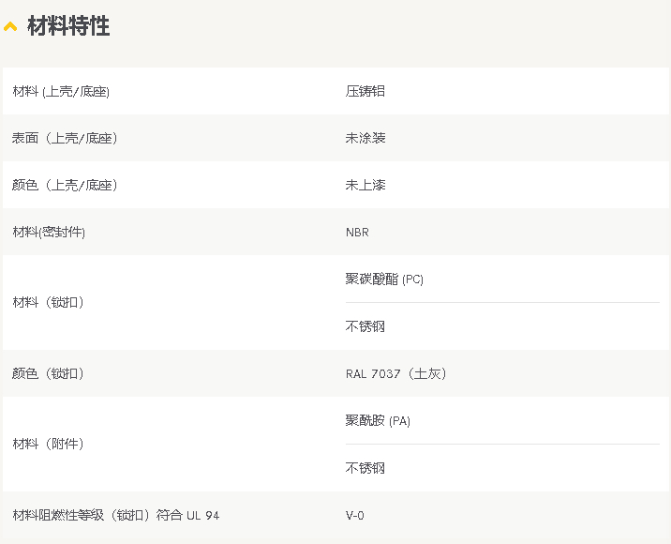The image size is (671, 544).
Task: Click the V-0 flammability value
Action: pos(355,515)
